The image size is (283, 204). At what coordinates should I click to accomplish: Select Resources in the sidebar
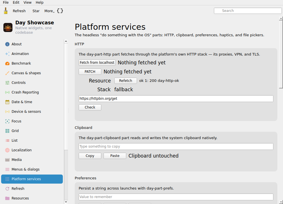[32, 198]
